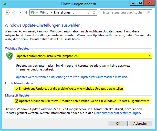Click the Windows Update icon in the address bar
This screenshot has width=157, height=131.
tap(33, 13)
